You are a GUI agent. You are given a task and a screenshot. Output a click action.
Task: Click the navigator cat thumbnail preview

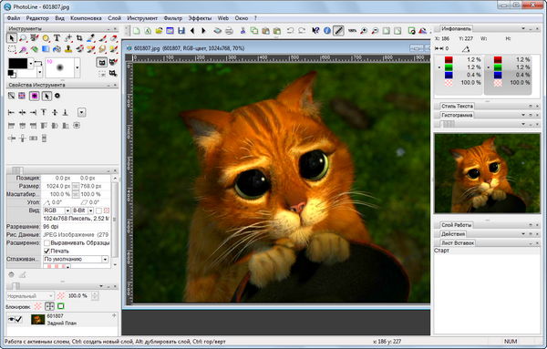(487, 173)
